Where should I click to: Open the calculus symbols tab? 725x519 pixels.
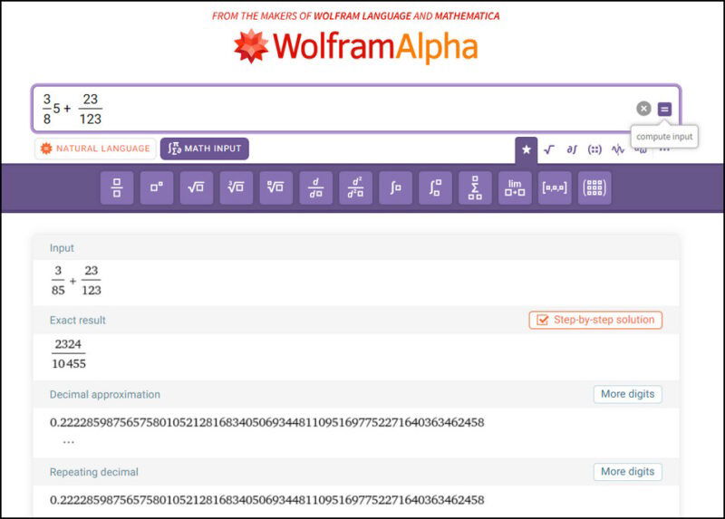[x=572, y=149]
